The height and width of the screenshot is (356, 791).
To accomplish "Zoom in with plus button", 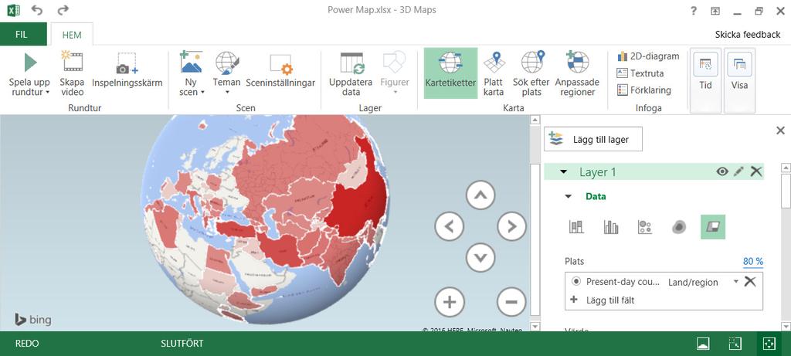I will click(x=449, y=301).
